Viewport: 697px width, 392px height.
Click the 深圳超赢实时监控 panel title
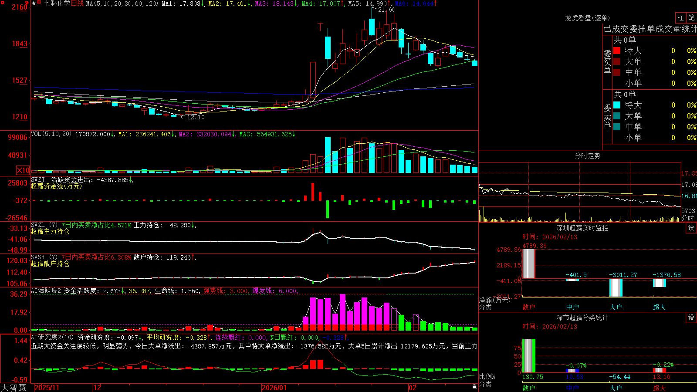pos(582,228)
